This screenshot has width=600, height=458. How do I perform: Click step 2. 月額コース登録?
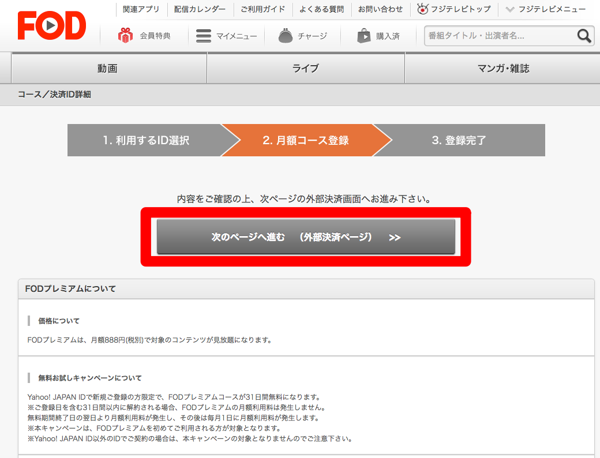306,140
